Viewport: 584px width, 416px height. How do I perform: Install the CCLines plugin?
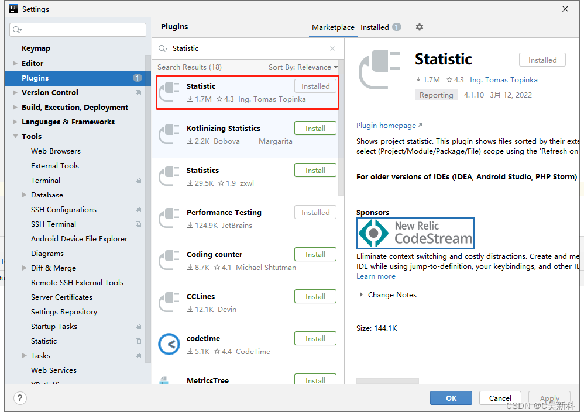(315, 296)
